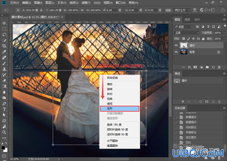Select the Clone Stamp tool
The height and width of the screenshot is (161, 227).
pyautogui.click(x=4, y=69)
